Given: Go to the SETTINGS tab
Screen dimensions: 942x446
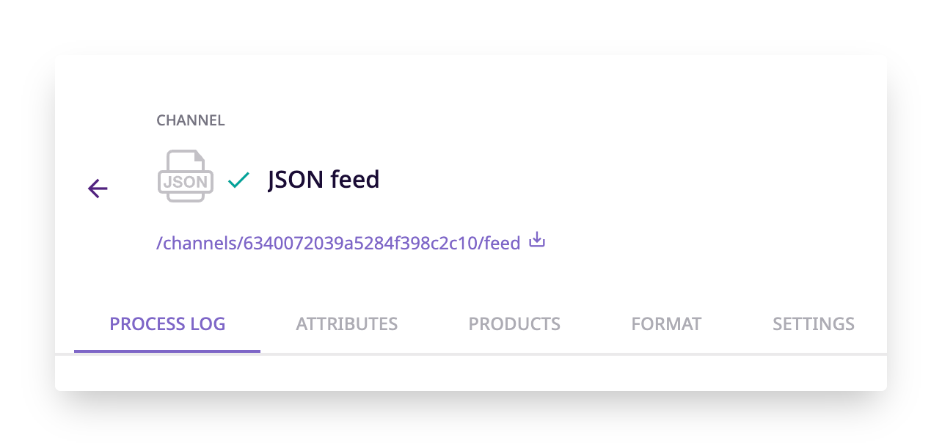Looking at the screenshot, I should (813, 323).
